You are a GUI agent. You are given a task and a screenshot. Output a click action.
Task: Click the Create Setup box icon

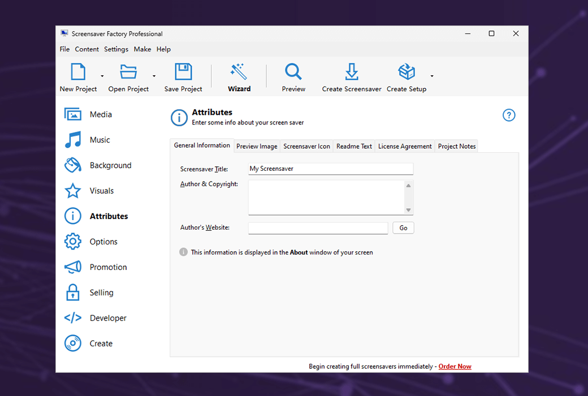[407, 72]
